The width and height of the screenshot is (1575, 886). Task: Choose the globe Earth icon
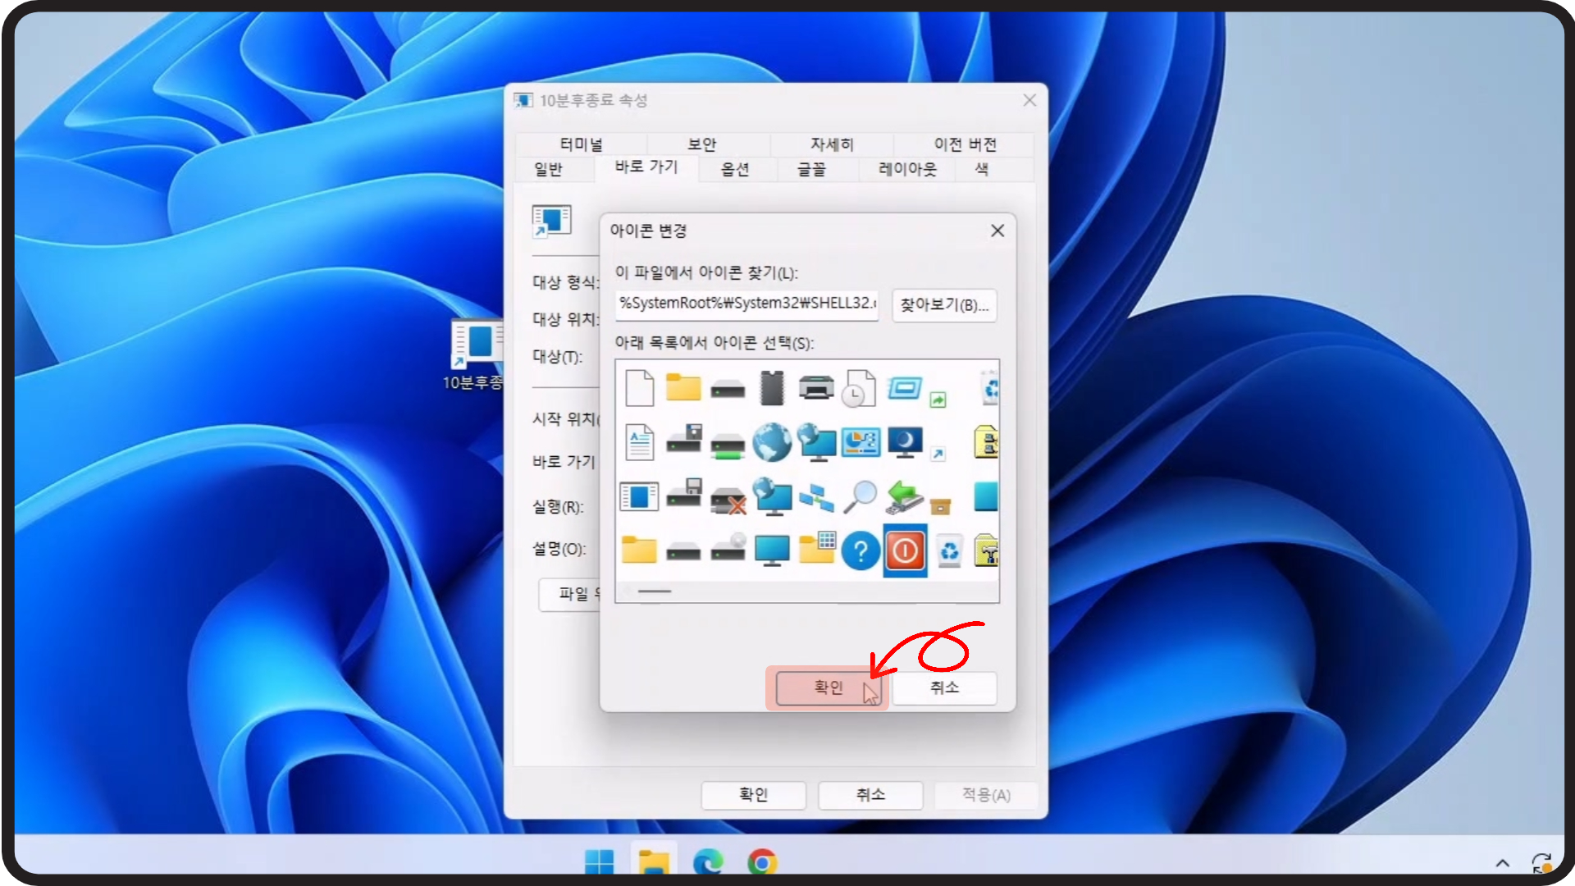[x=772, y=443]
